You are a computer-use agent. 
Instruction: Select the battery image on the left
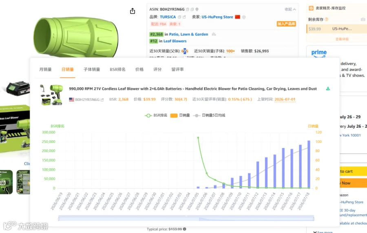click(x=18, y=88)
